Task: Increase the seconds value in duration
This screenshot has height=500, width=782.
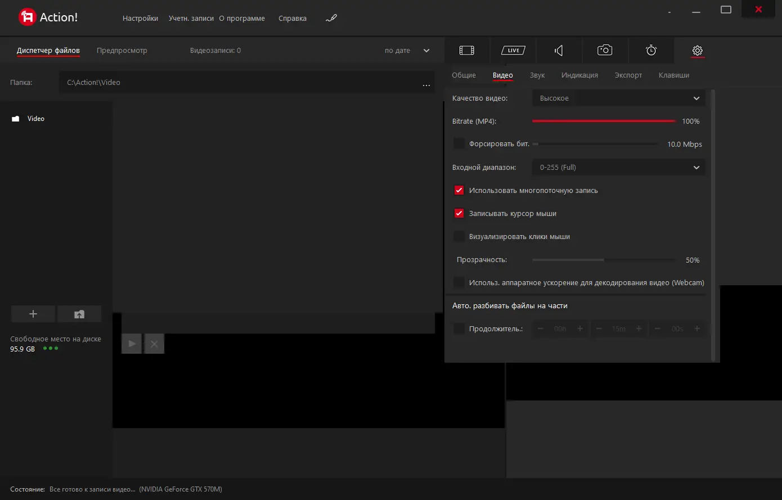Action: point(697,328)
